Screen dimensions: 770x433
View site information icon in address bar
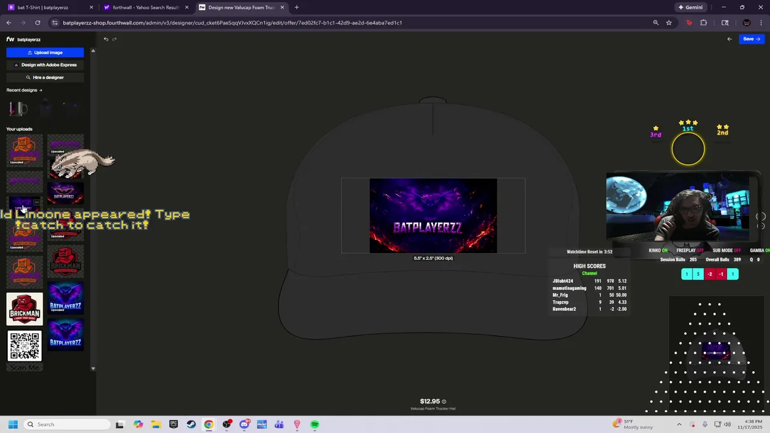(55, 23)
